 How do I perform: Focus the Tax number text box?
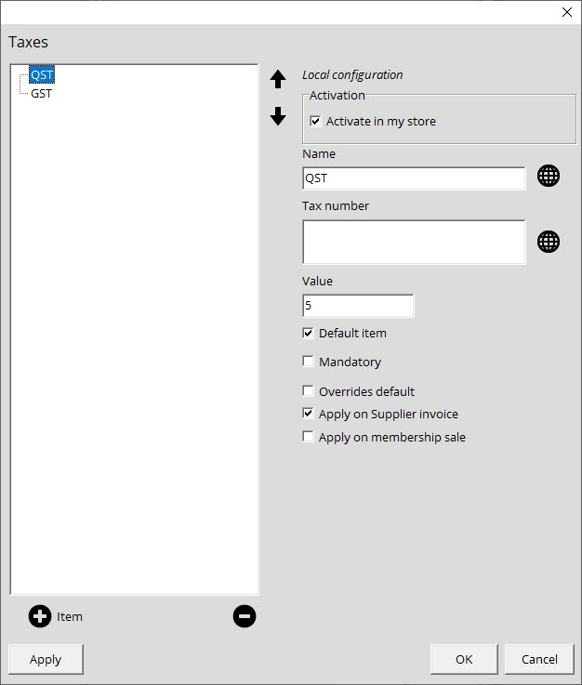point(414,242)
